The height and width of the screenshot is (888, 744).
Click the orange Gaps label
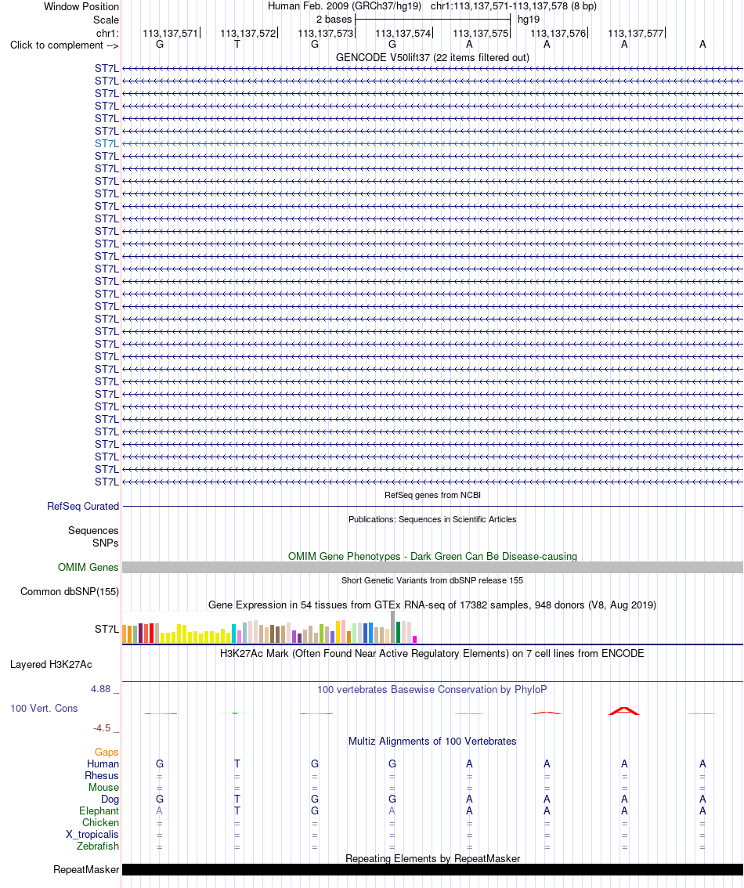pyautogui.click(x=107, y=753)
